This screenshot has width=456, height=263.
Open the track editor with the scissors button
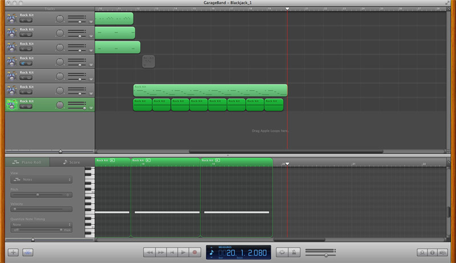point(27,252)
